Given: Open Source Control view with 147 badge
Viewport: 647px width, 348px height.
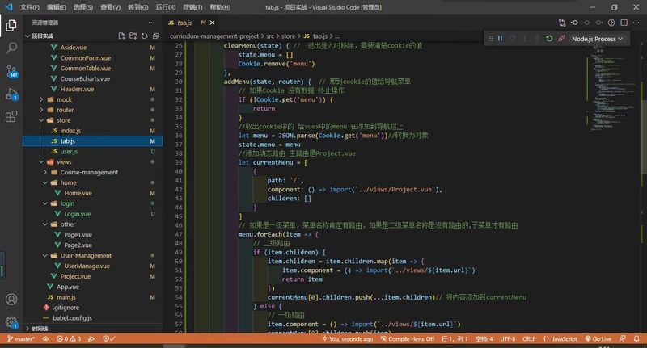Looking at the screenshot, I should pyautogui.click(x=11, y=71).
